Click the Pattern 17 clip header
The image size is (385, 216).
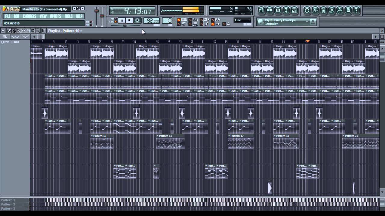point(241,136)
